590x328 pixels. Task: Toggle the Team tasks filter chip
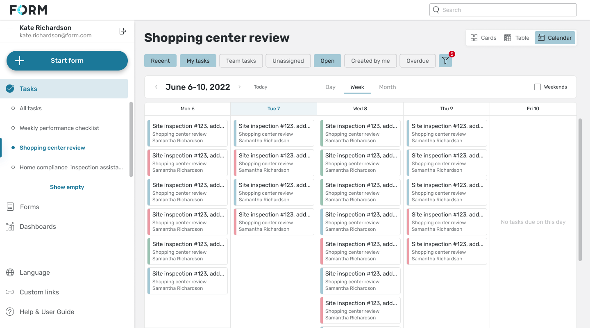(x=241, y=61)
